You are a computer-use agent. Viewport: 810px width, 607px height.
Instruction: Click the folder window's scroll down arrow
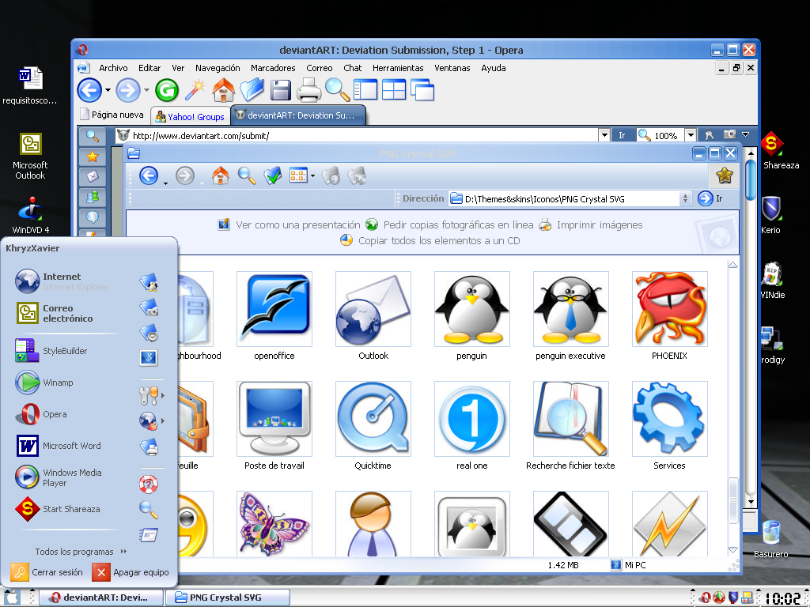tap(732, 550)
